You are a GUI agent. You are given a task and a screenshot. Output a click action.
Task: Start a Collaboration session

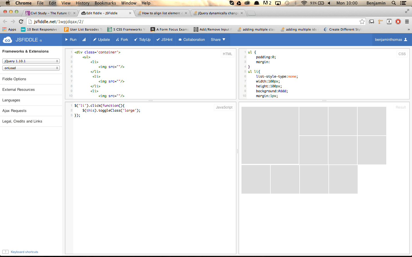coord(191,40)
